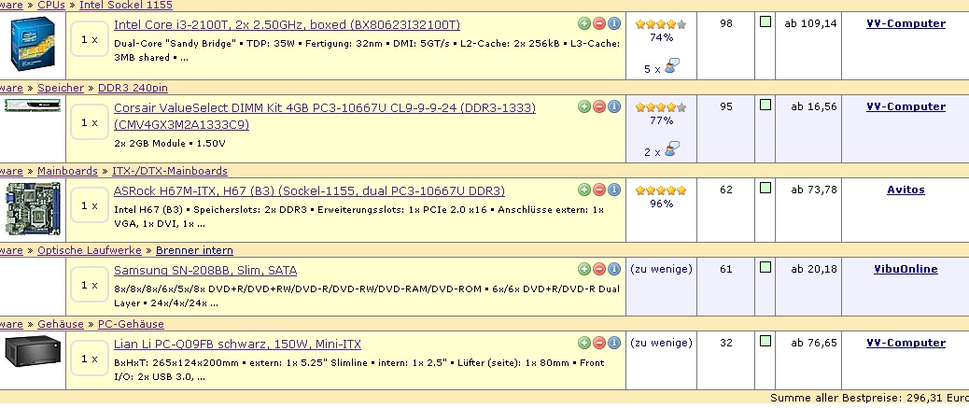The image size is (969, 408).
Task: Open Brenner intern breadcrumb
Action: click(x=194, y=250)
